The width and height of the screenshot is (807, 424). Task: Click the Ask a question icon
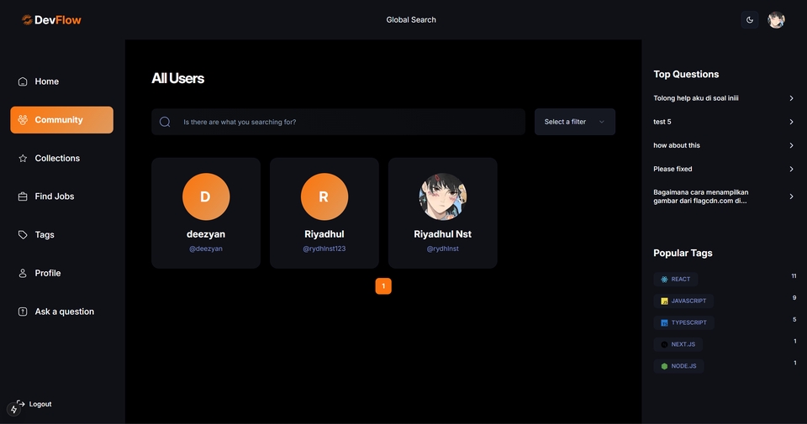(23, 311)
